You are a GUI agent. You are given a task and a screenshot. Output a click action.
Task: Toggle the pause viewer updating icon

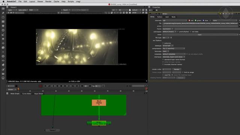[x=130, y=13]
